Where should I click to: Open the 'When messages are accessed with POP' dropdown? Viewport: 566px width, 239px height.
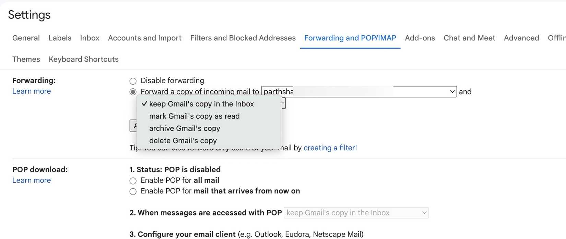(x=357, y=213)
